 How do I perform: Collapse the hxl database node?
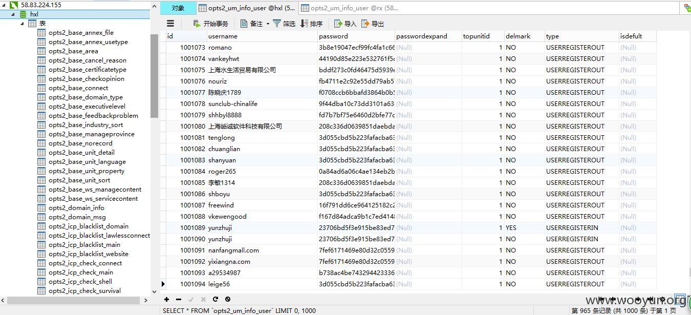(x=13, y=14)
